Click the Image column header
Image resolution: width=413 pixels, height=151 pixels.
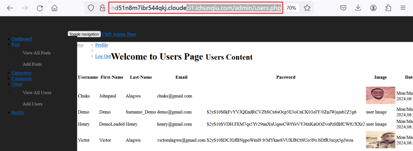point(381,77)
